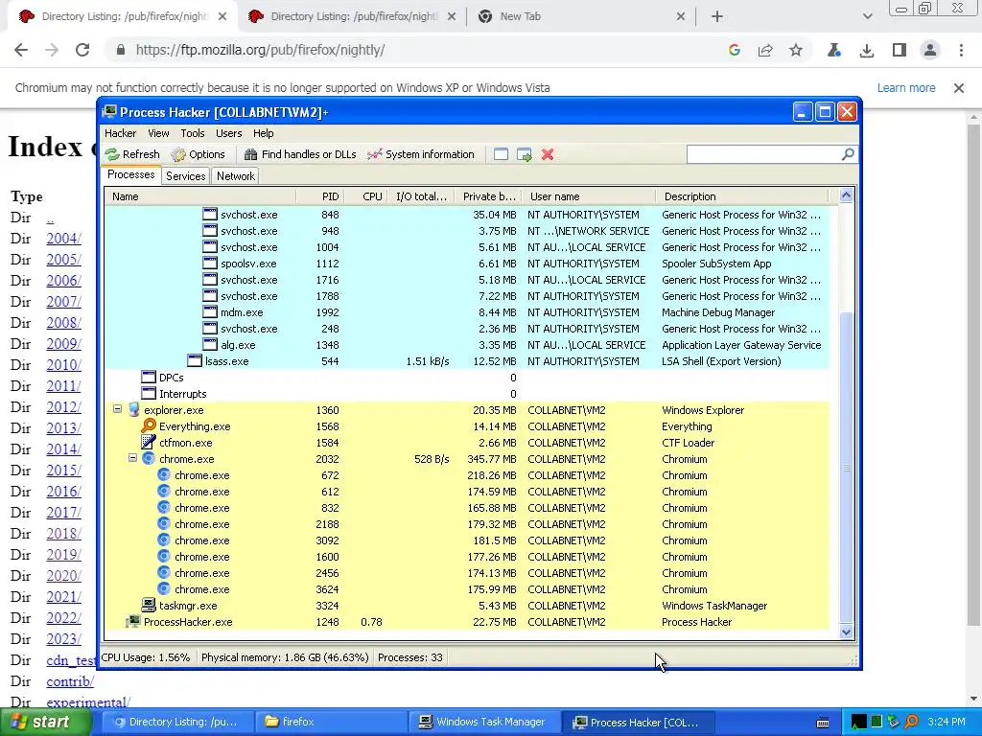The height and width of the screenshot is (736, 982).
Task: Open the View menu
Action: (x=158, y=133)
